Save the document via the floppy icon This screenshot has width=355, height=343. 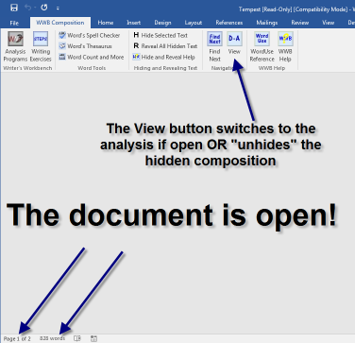click(14, 8)
